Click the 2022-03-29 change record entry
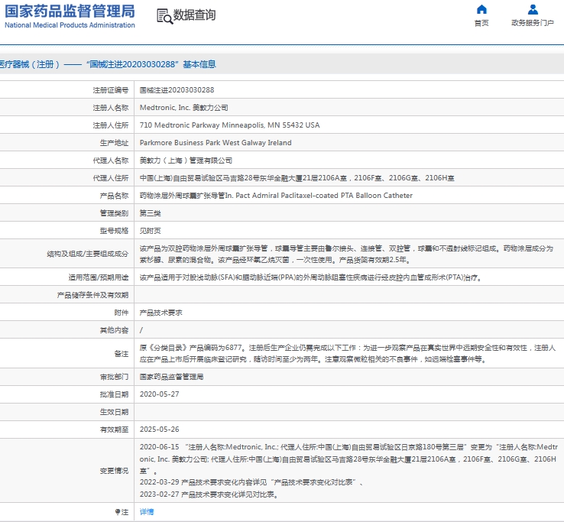The width and height of the screenshot is (564, 522). [251, 482]
